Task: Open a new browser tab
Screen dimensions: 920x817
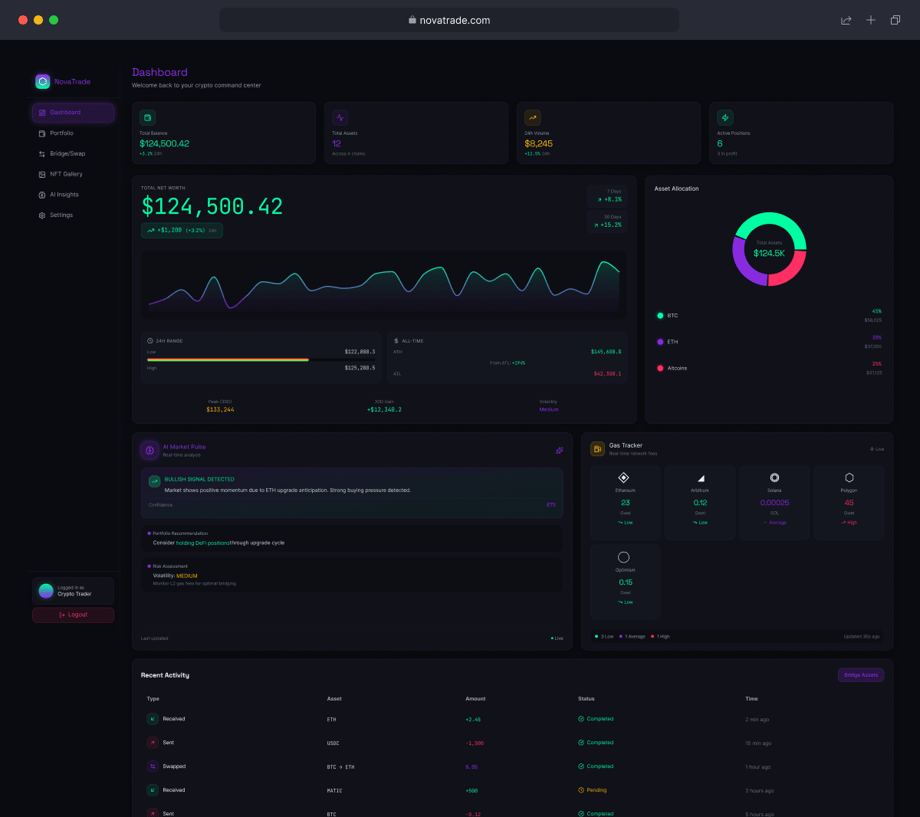Action: pyautogui.click(x=871, y=20)
